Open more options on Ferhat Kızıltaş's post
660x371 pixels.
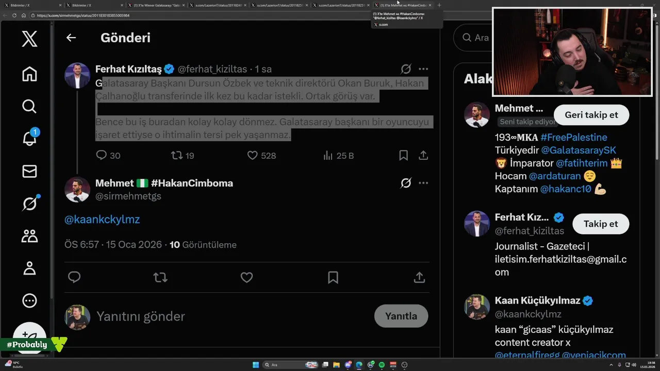tap(423, 69)
